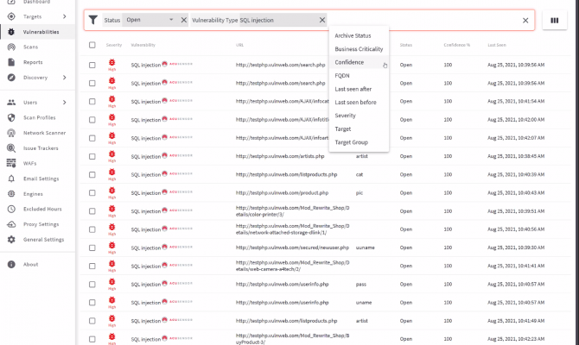Image resolution: width=579 pixels, height=345 pixels.
Task: Expand the Users submenu chevron
Action: point(65,103)
